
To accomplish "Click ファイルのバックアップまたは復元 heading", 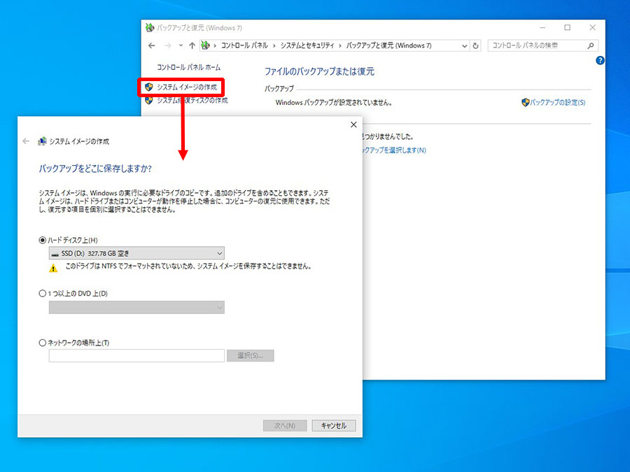I will [x=319, y=71].
